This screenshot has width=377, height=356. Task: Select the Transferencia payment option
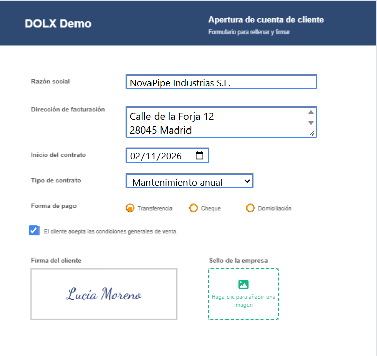coord(130,208)
